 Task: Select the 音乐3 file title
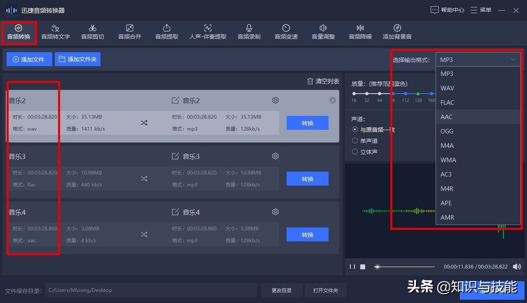17,156
